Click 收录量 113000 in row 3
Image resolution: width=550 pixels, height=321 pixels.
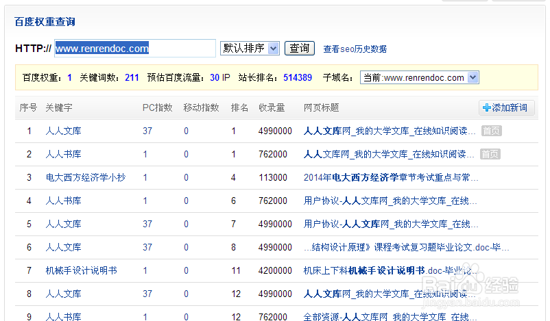coord(273,177)
